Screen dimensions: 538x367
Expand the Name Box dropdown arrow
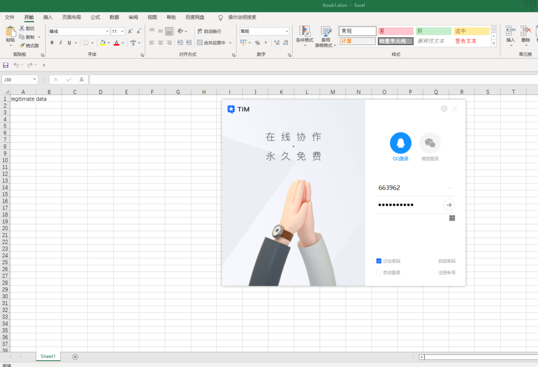point(34,79)
